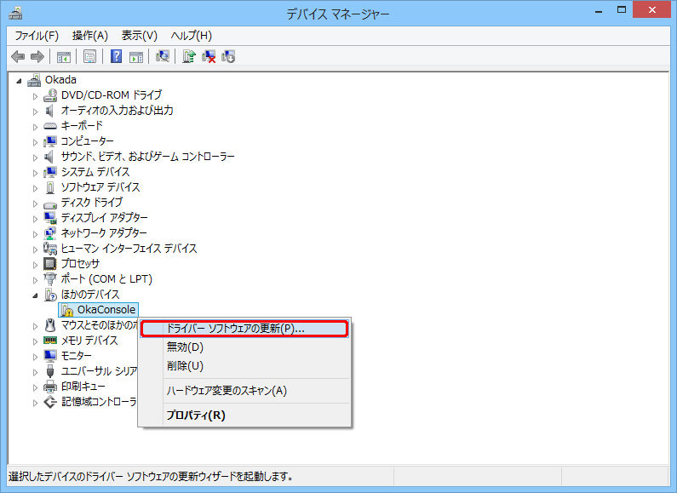Expand the コンピューター node
Viewport: 677px width, 493px height.
[36, 142]
